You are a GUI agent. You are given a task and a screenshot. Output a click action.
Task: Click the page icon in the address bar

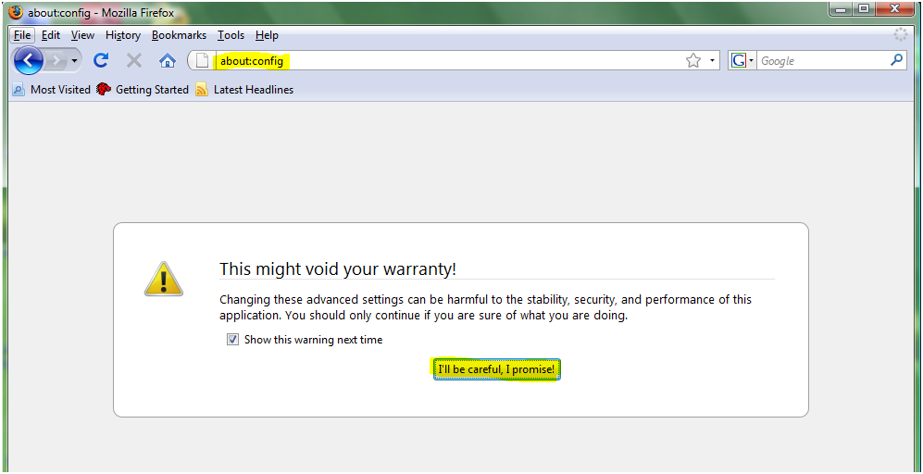click(x=203, y=61)
